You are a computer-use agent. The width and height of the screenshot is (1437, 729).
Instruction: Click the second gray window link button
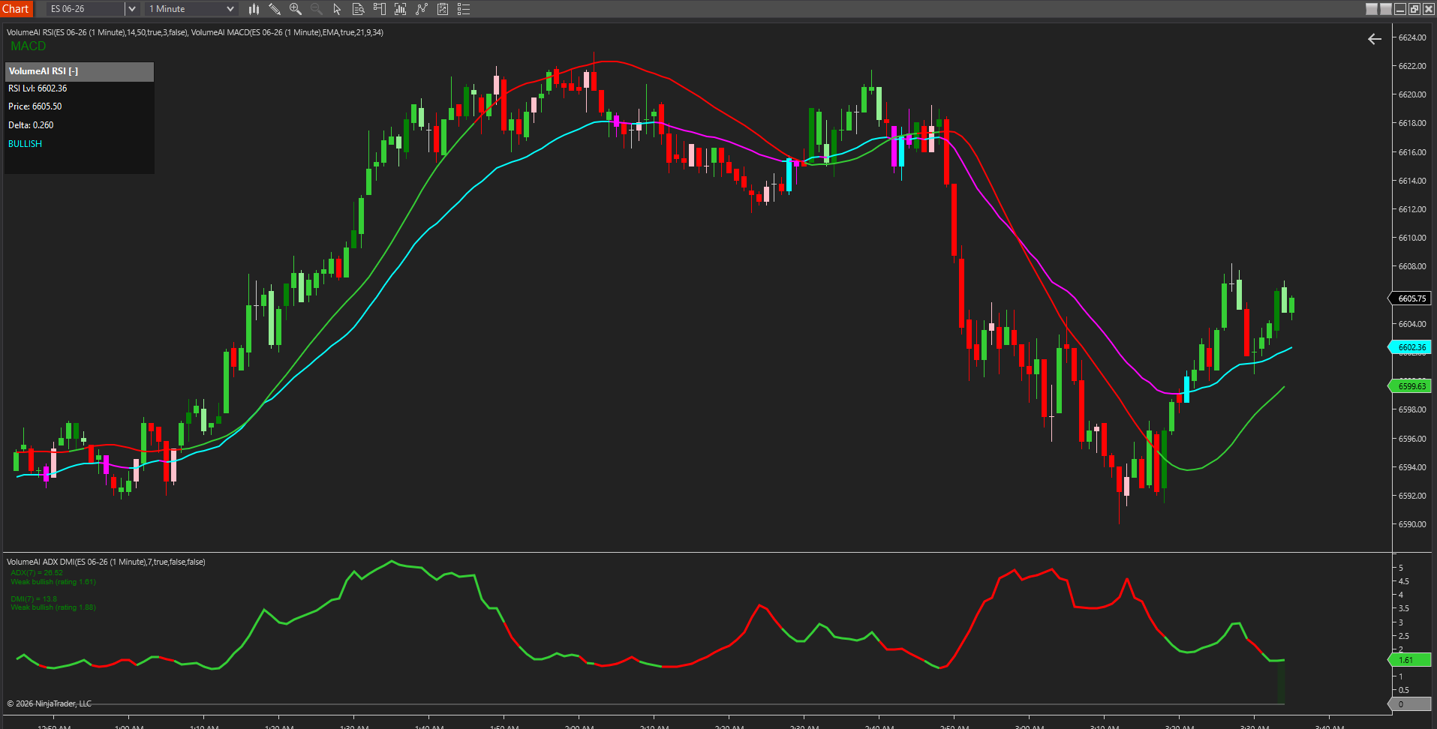(x=1386, y=9)
